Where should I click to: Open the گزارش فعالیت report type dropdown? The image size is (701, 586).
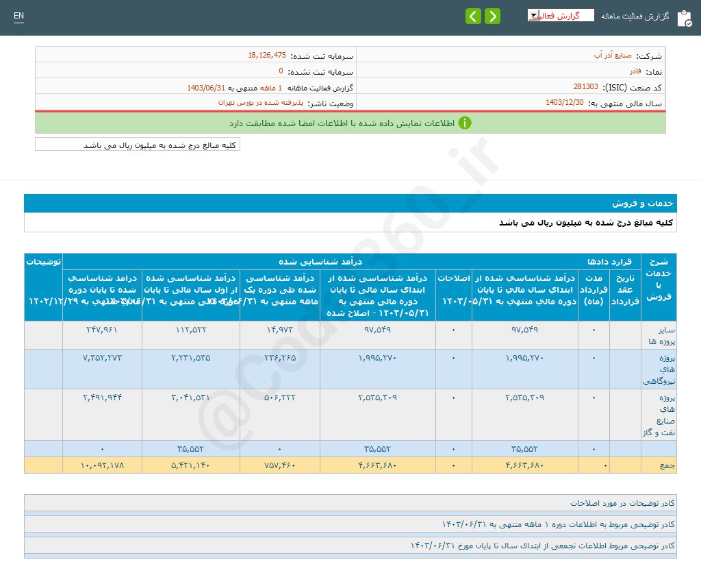tap(561, 14)
